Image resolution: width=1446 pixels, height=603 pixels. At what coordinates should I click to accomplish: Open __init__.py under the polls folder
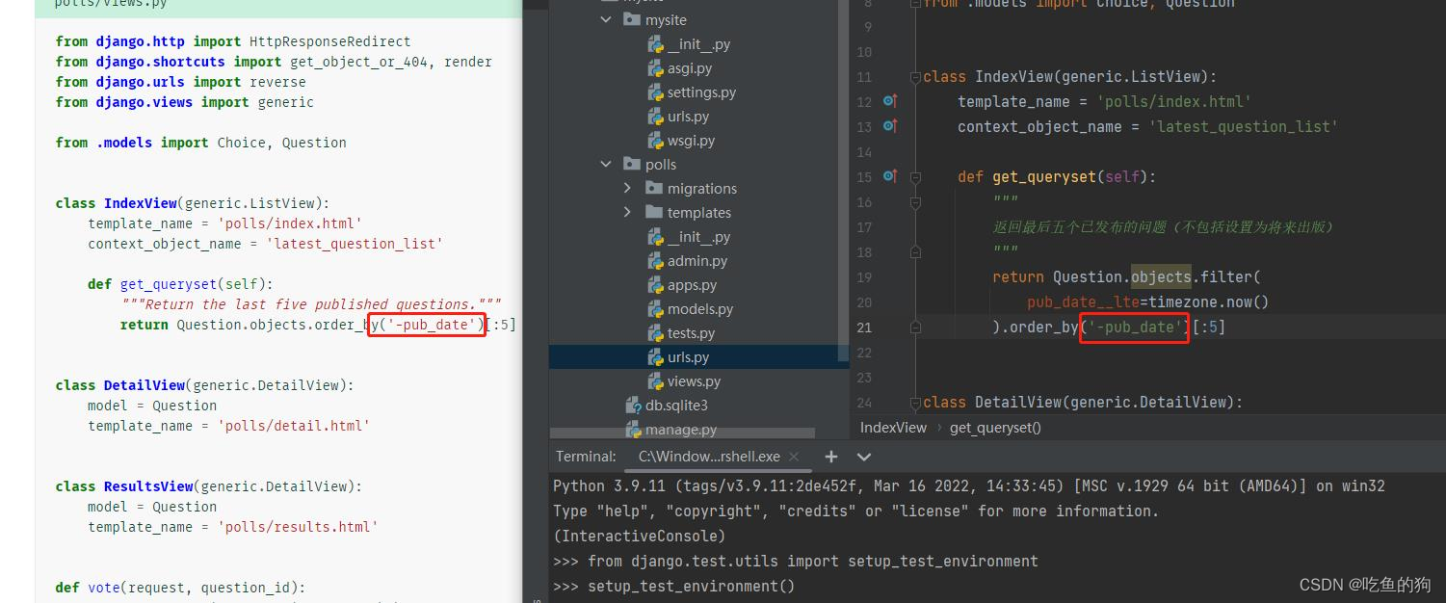698,237
